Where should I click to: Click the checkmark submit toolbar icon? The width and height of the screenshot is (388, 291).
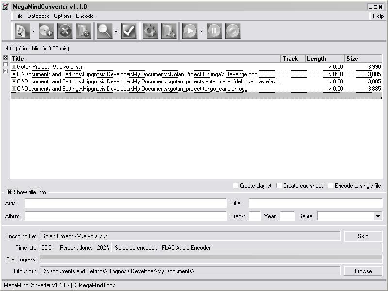[x=129, y=31]
